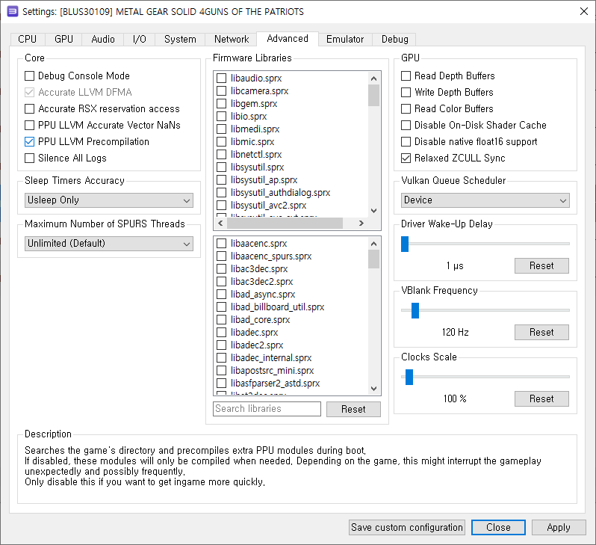Check libnetctl.sprx library
The image size is (596, 545).
[221, 155]
